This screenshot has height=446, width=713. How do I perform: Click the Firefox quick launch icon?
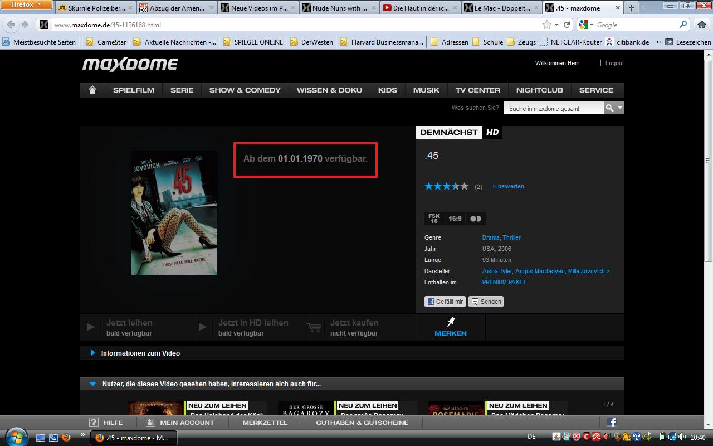(x=66, y=438)
